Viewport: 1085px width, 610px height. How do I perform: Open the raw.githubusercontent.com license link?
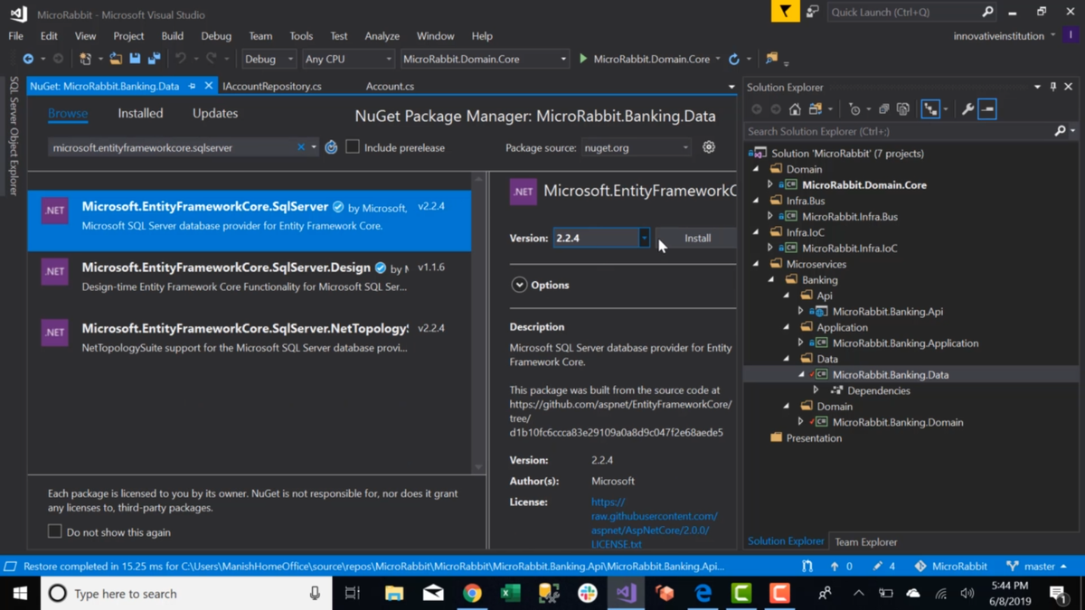pos(654,523)
